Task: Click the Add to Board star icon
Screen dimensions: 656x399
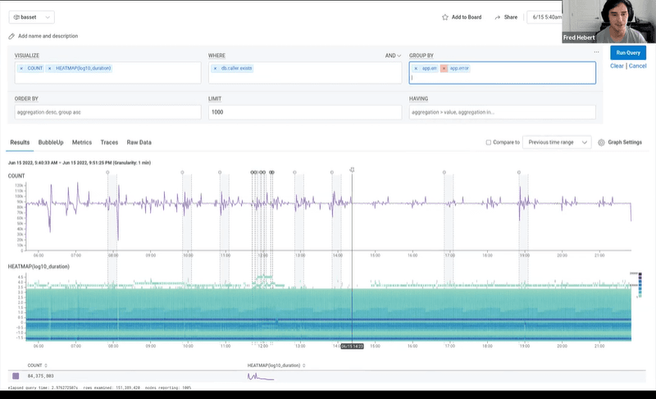Action: coord(445,16)
